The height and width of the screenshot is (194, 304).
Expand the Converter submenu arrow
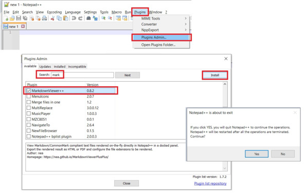(x=186, y=24)
